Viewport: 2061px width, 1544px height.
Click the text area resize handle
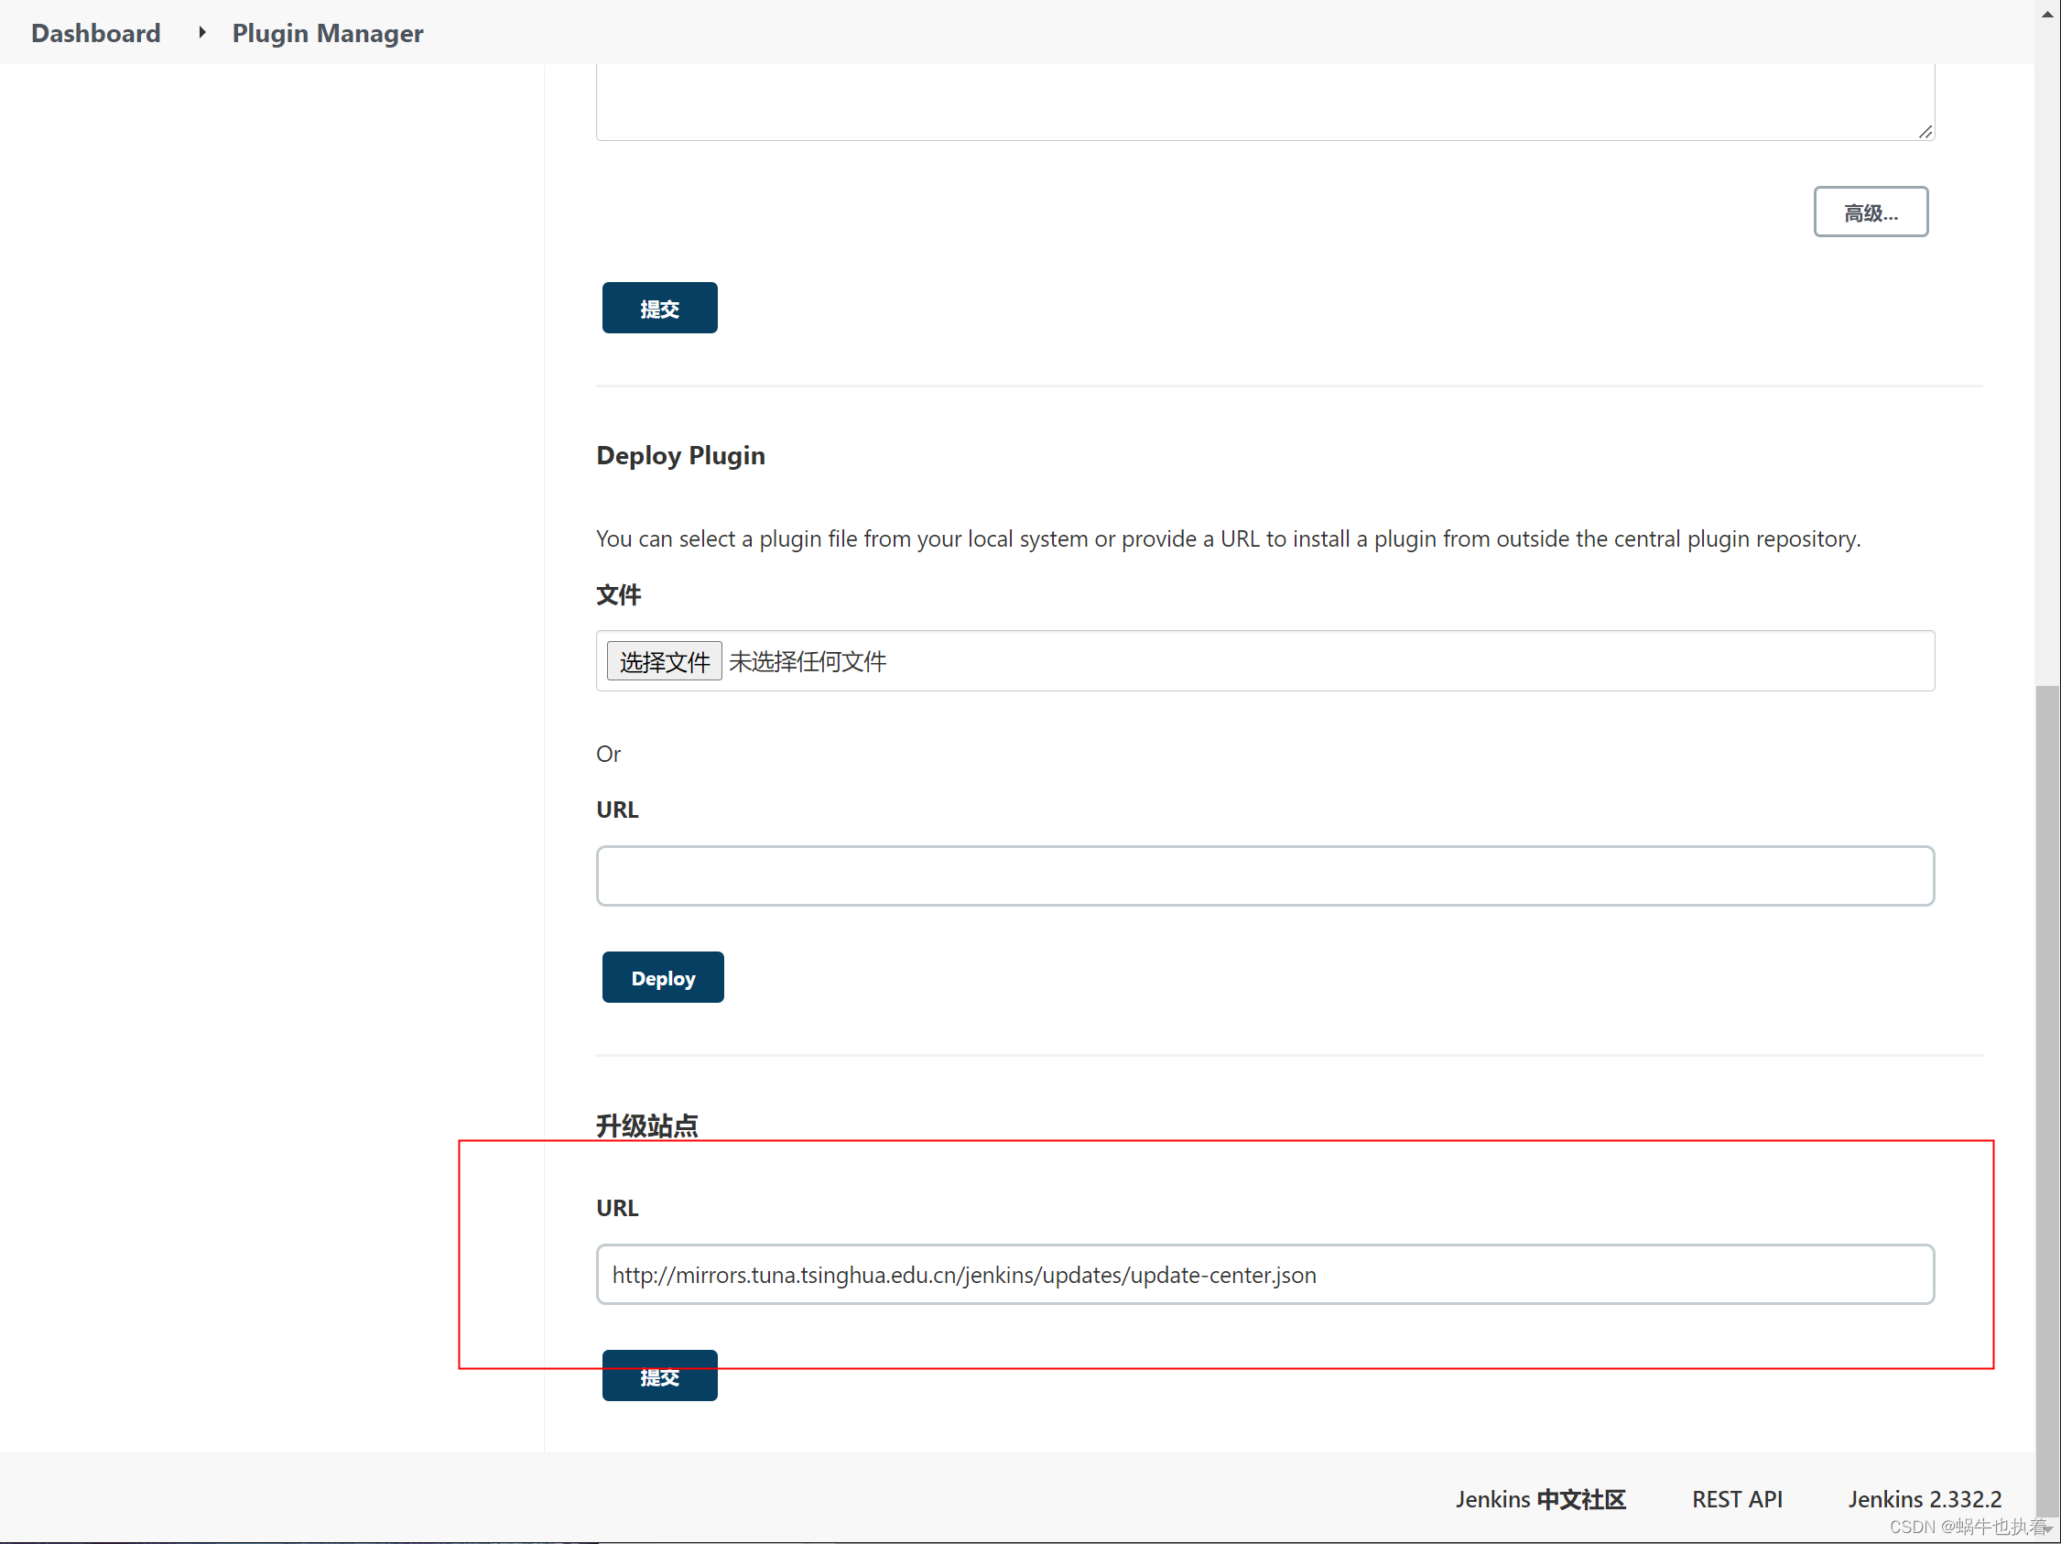point(1925,132)
